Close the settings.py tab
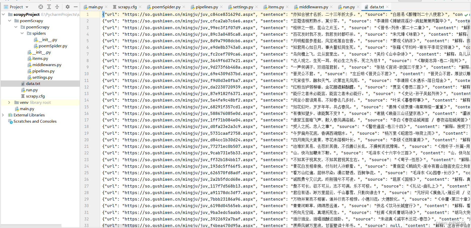The image size is (471, 228). 256,7
